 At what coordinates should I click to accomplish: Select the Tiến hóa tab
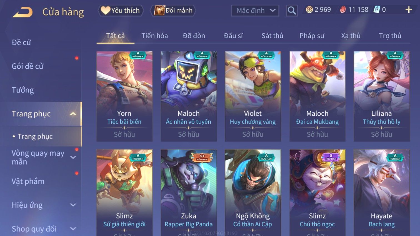(154, 36)
